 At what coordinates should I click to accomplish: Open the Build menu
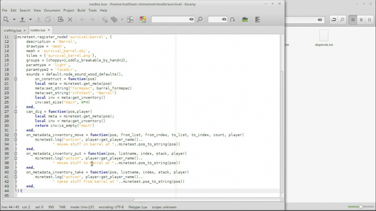(81, 10)
